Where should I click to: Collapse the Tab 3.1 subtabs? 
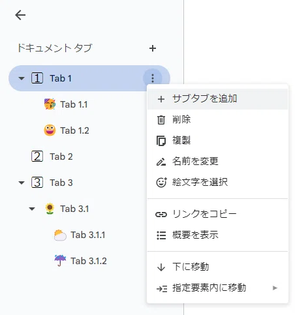32,209
